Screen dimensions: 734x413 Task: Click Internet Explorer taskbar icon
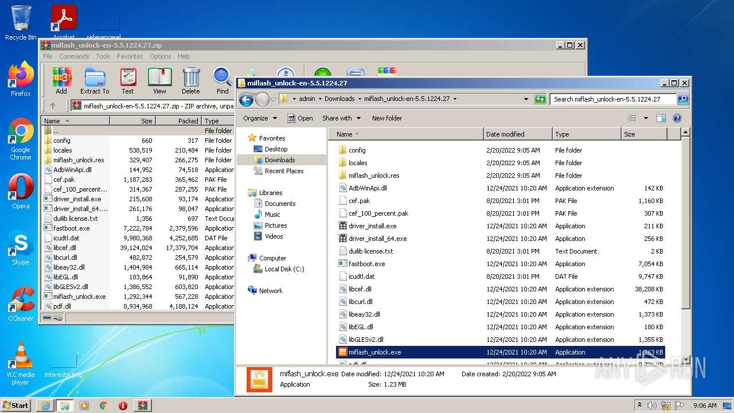[45, 406]
